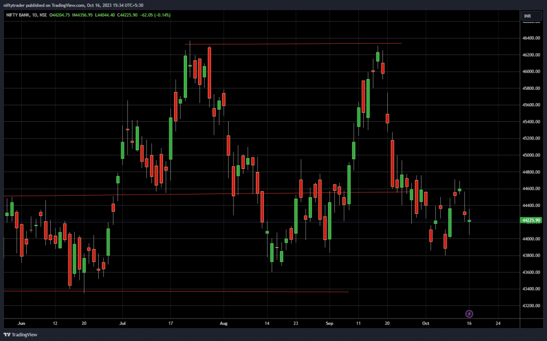This screenshot has width=547, height=341.
Task: Click the 43600.00 price axis label
Action: [532, 272]
